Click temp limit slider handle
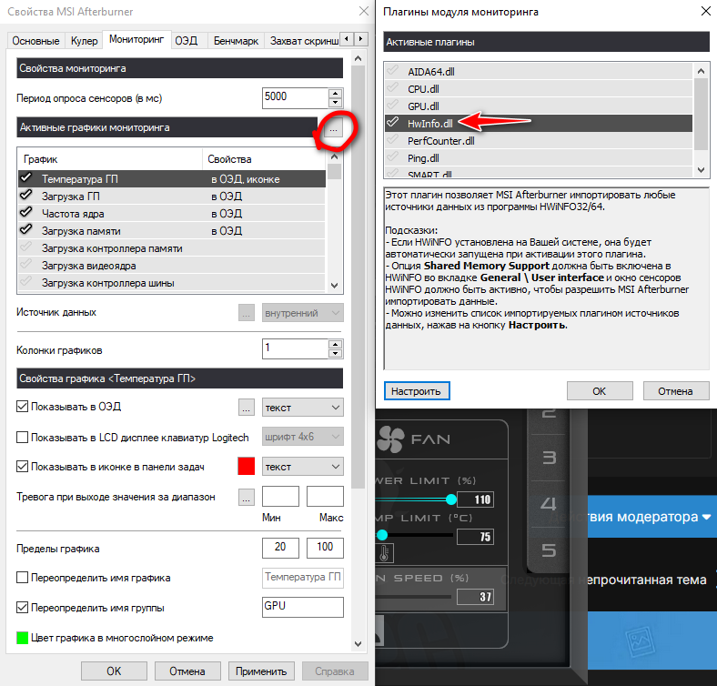This screenshot has height=686, width=717. [382, 535]
